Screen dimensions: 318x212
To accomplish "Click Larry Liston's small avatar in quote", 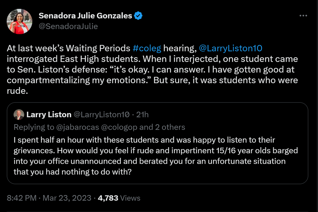I will [19, 115].
